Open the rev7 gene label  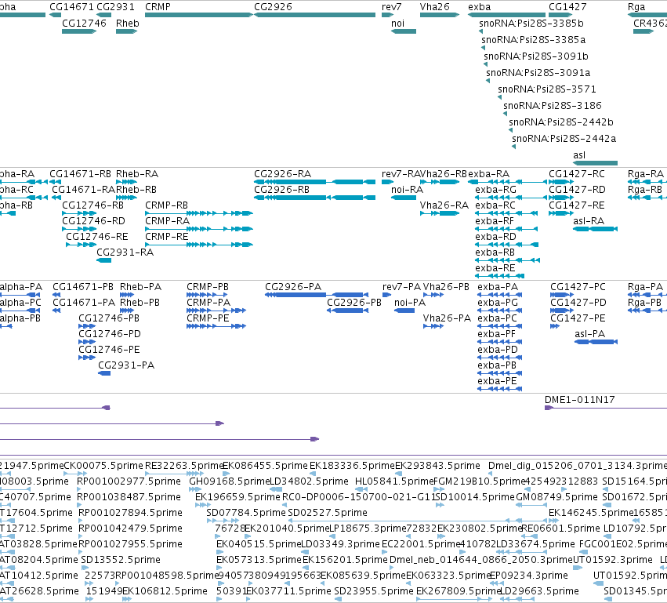(x=392, y=7)
